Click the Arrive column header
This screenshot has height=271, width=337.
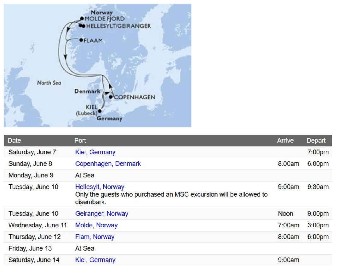[x=285, y=140]
